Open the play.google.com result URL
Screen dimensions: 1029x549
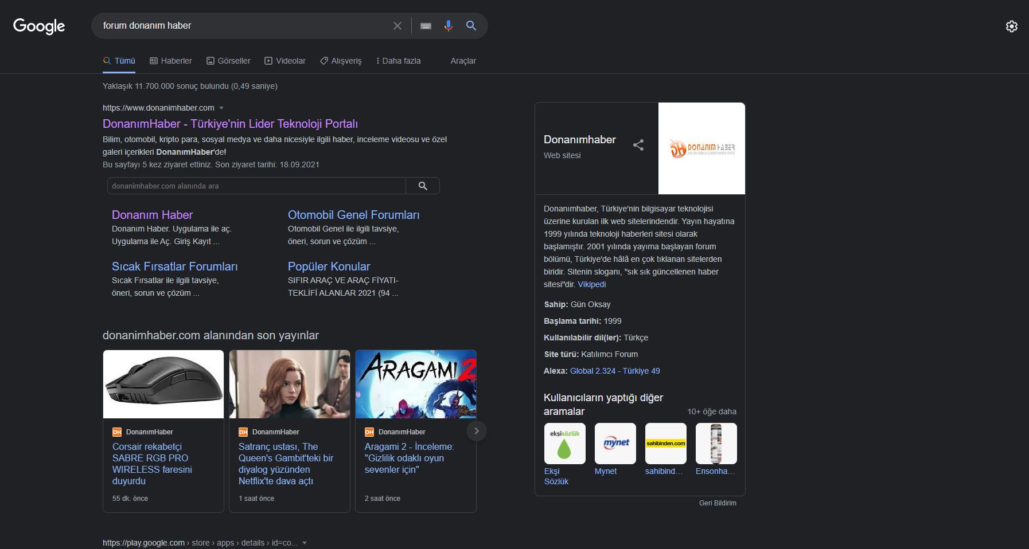click(x=200, y=543)
